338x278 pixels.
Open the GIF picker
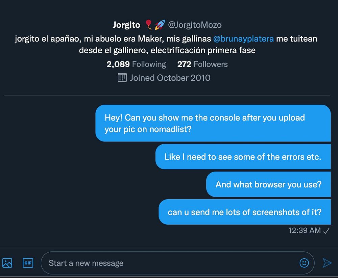tap(28, 263)
